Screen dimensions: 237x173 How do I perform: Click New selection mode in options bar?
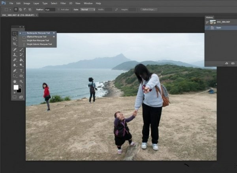coord(16,9)
